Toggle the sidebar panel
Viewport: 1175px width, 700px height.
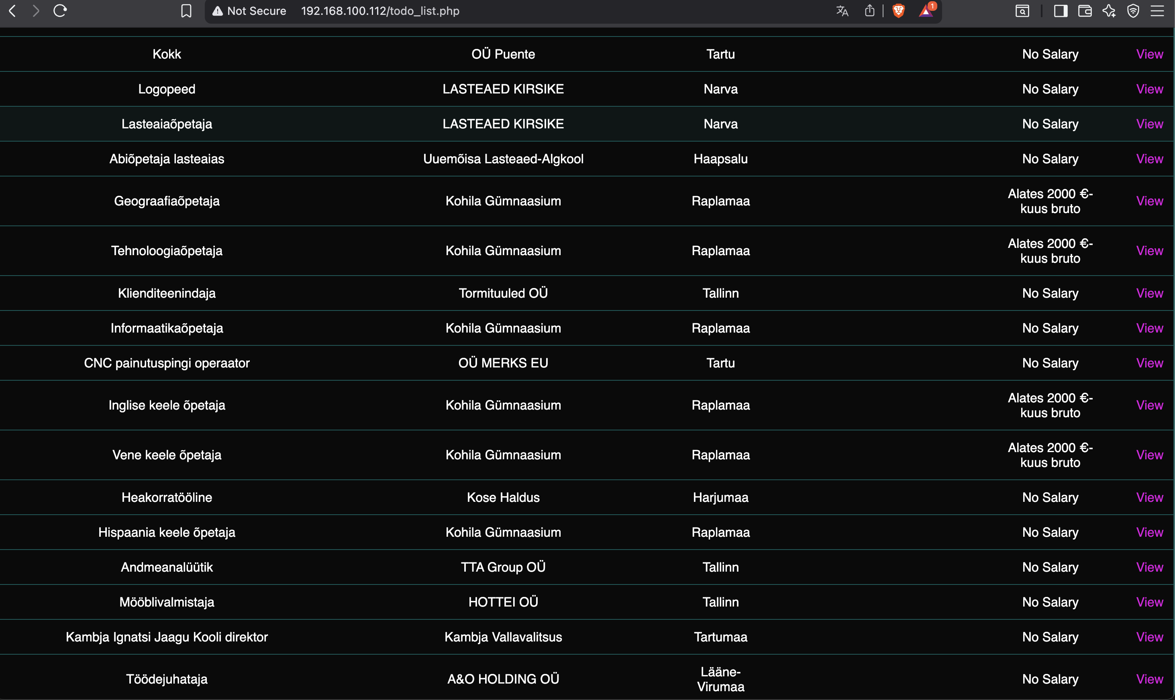click(x=1060, y=11)
